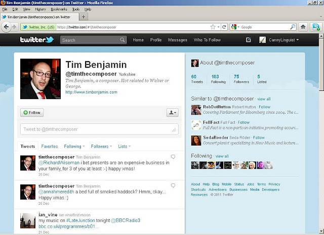Open the @RichardWiseman mention

click(59, 163)
